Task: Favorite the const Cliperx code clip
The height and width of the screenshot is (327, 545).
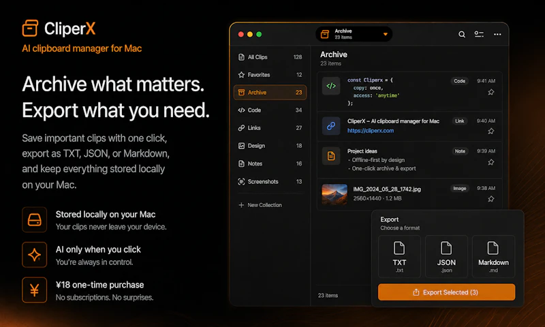Action: coord(490,92)
